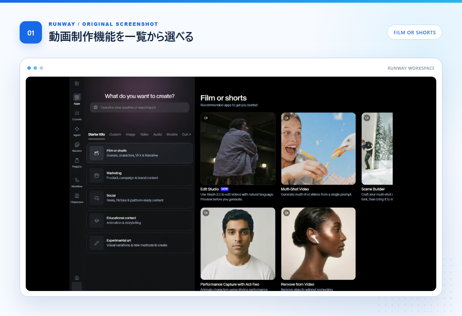Click the 'Describe your creation or search apps' field

pos(140,108)
